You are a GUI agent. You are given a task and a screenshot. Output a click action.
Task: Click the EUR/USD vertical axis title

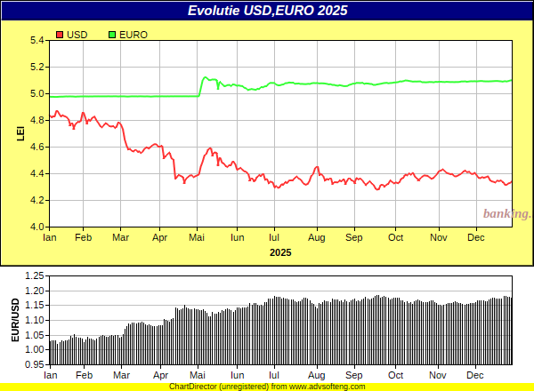(15, 320)
